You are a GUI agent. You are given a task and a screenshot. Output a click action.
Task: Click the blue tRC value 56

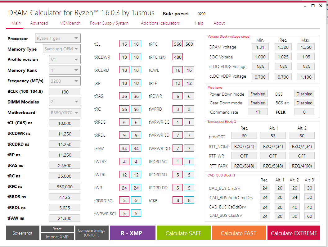point(136,109)
